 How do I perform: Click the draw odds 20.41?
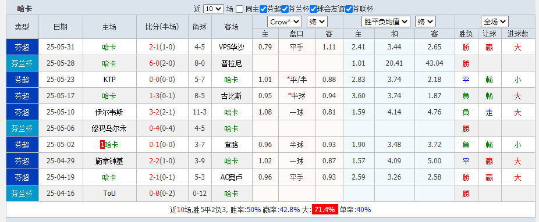point(394,63)
